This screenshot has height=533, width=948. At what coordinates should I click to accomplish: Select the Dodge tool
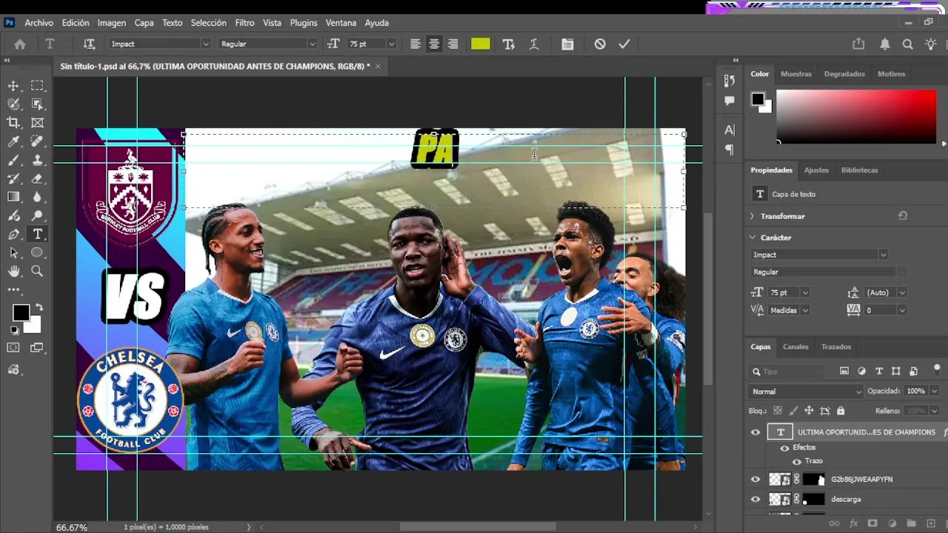[37, 215]
